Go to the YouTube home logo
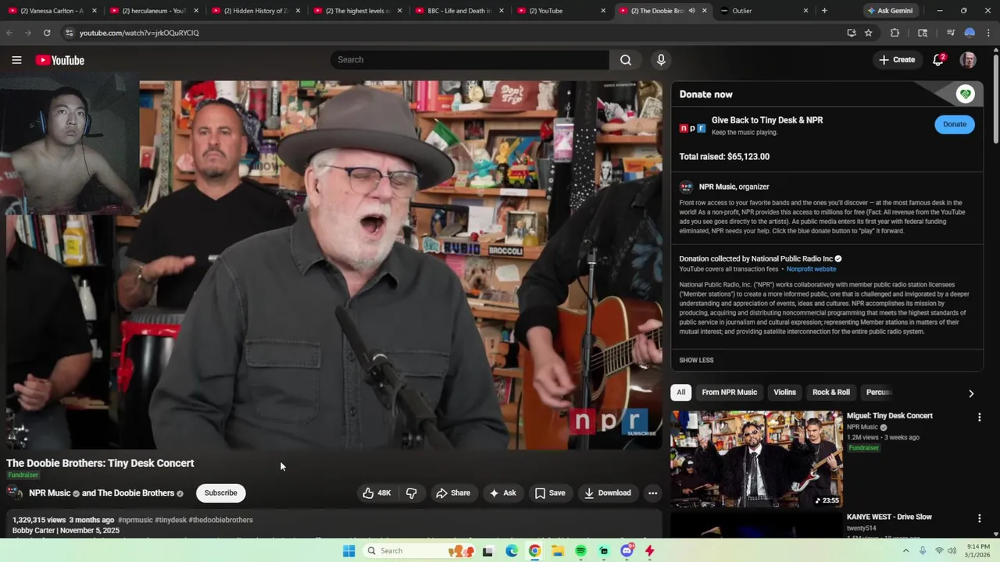The image size is (1000, 562). tap(59, 60)
